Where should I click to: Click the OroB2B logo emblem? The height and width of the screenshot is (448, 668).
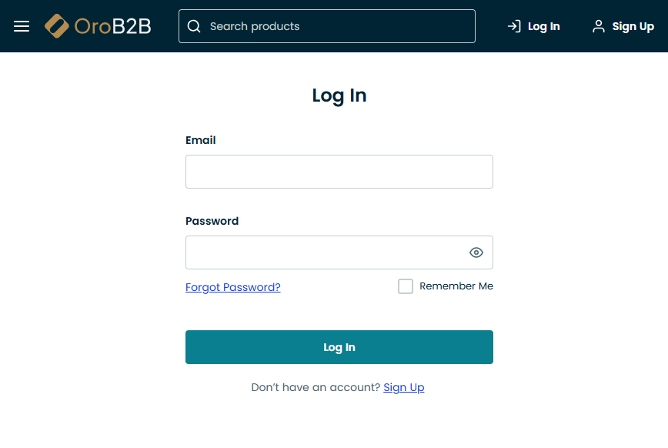click(x=57, y=26)
